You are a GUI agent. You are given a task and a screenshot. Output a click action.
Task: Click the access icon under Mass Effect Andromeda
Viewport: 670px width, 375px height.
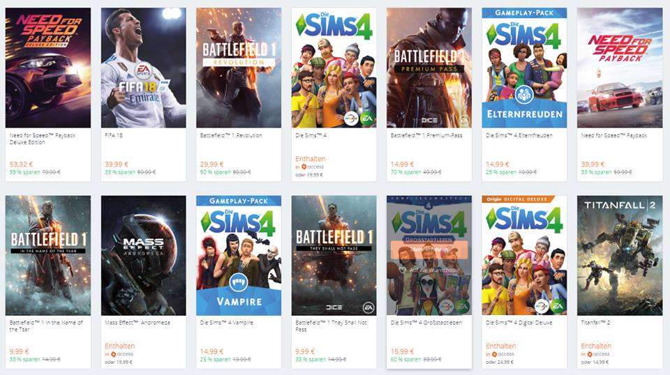coord(113,354)
